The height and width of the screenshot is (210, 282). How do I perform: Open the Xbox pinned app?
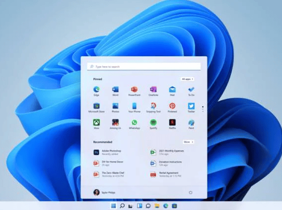point(97,124)
